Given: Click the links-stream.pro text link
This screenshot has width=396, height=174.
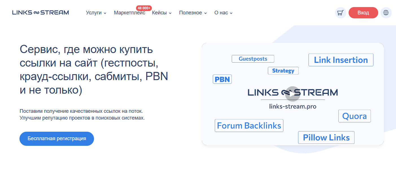Looking at the screenshot, I should pyautogui.click(x=293, y=106).
